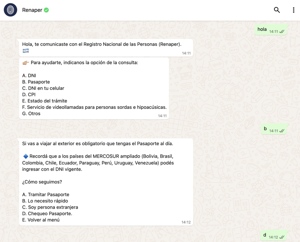This screenshot has height=242, width=300.
Task: Click the pointing hand emoji before "Para ayudarte"
Action: pos(25,63)
